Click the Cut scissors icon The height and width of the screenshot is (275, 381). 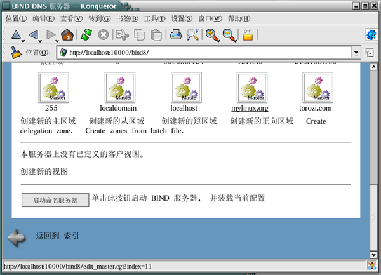(122, 35)
